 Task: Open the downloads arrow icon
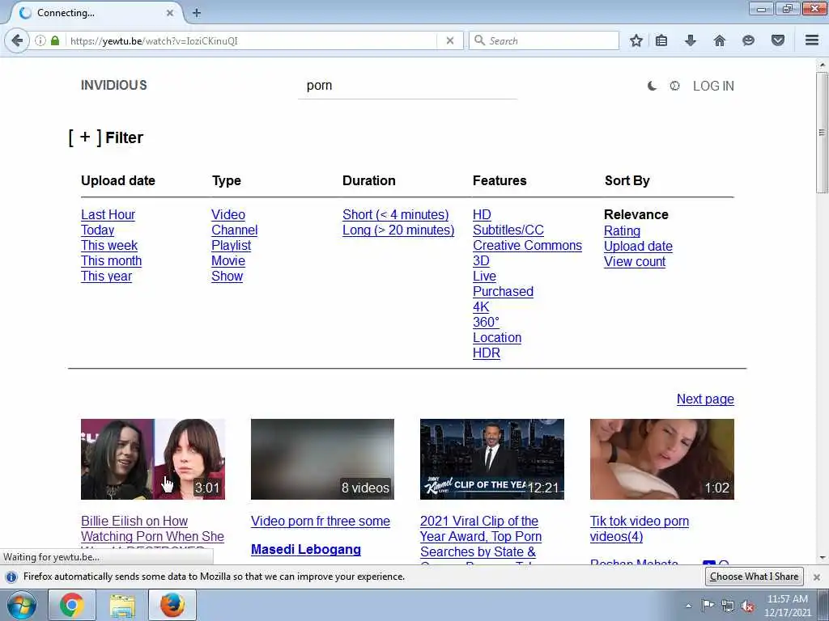691,40
